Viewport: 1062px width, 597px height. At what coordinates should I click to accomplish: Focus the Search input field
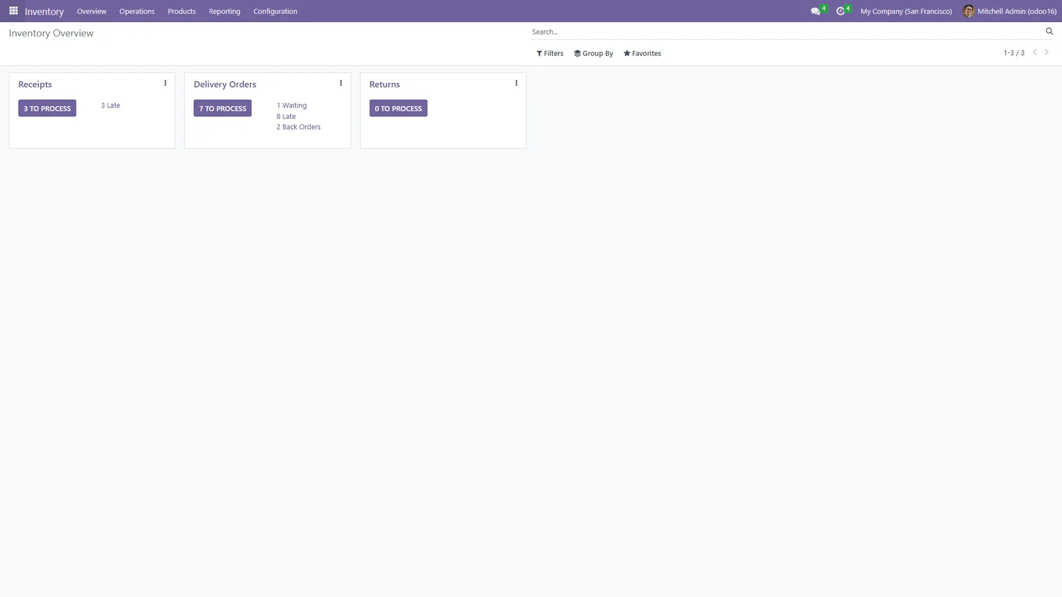tap(786, 32)
